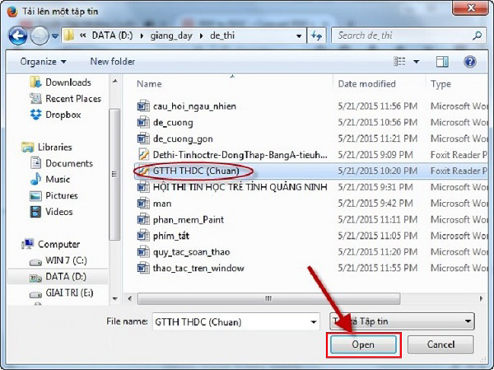This screenshot has width=494, height=370.
Task: Open the Dropbox favorite location
Action: point(63,115)
